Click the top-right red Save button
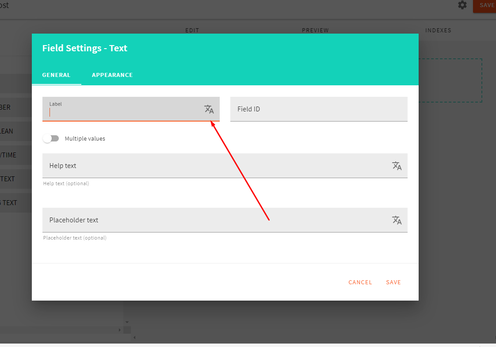Viewport: 496px width, 347px height. pyautogui.click(x=485, y=6)
